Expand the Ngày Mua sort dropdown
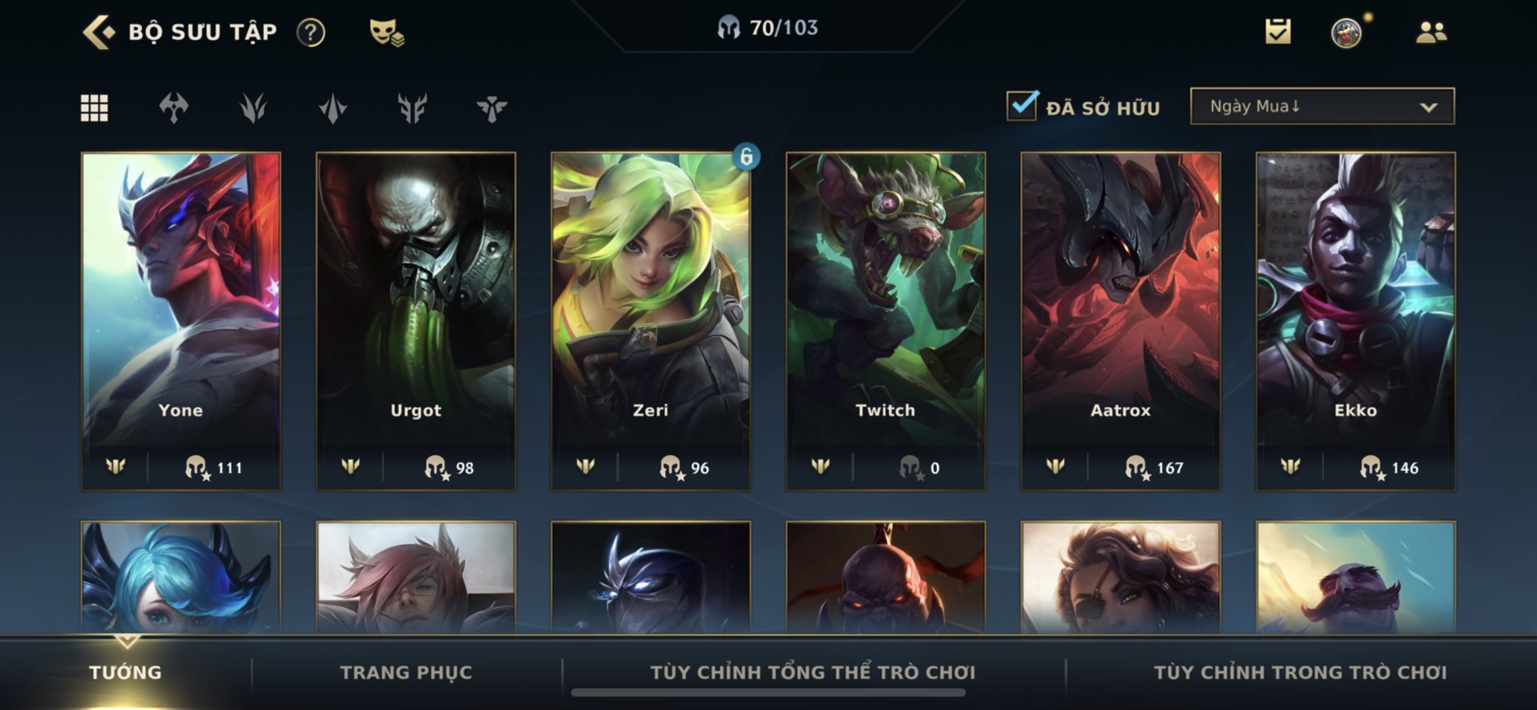Screen dimensions: 1537x710 (x=1322, y=106)
